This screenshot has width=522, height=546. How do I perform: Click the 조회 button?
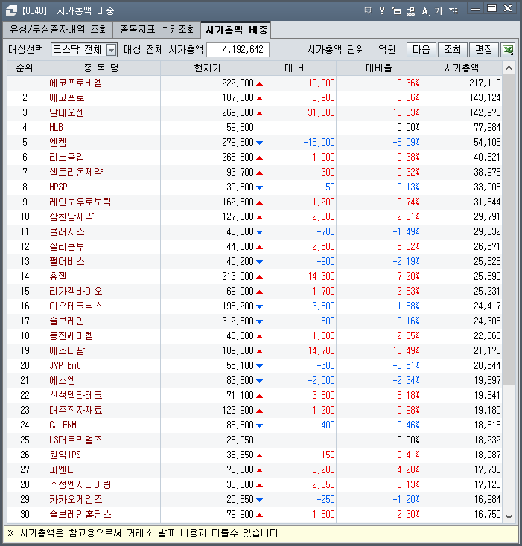(x=452, y=49)
